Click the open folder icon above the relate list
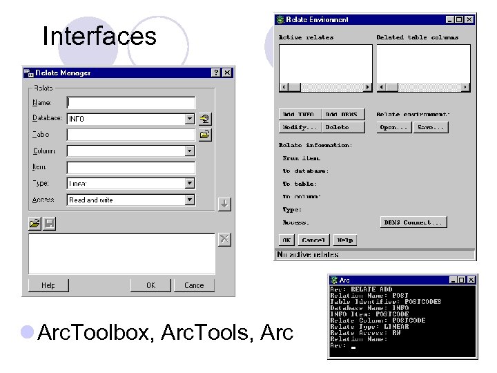497x373 pixels. [35, 224]
